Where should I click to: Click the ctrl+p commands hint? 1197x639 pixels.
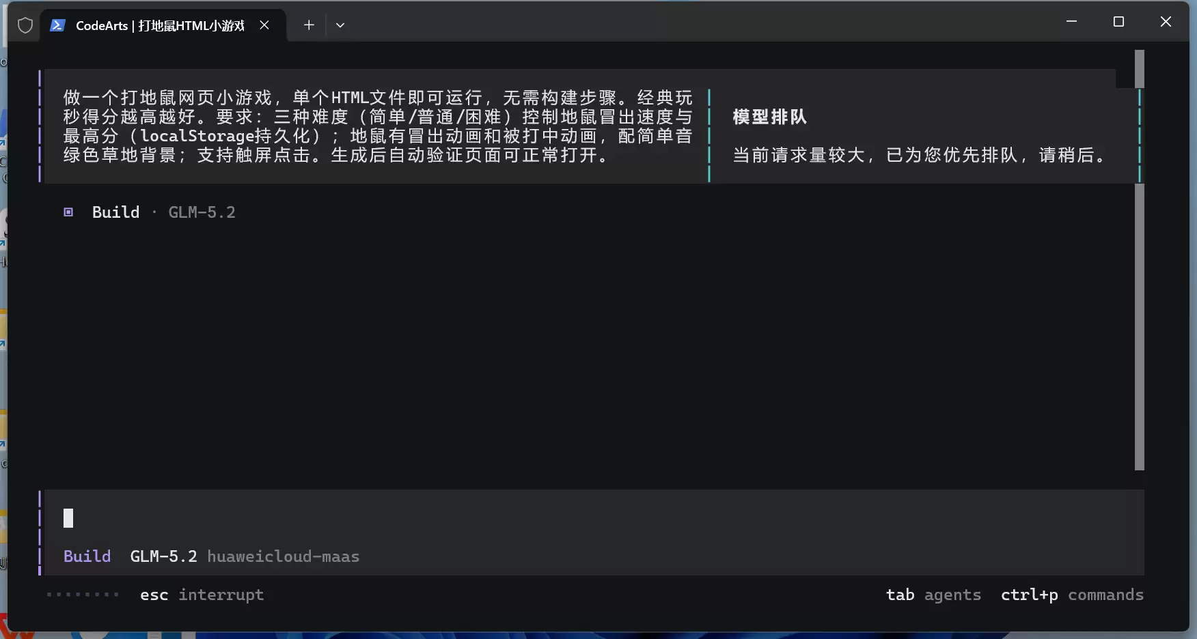pos(1072,595)
